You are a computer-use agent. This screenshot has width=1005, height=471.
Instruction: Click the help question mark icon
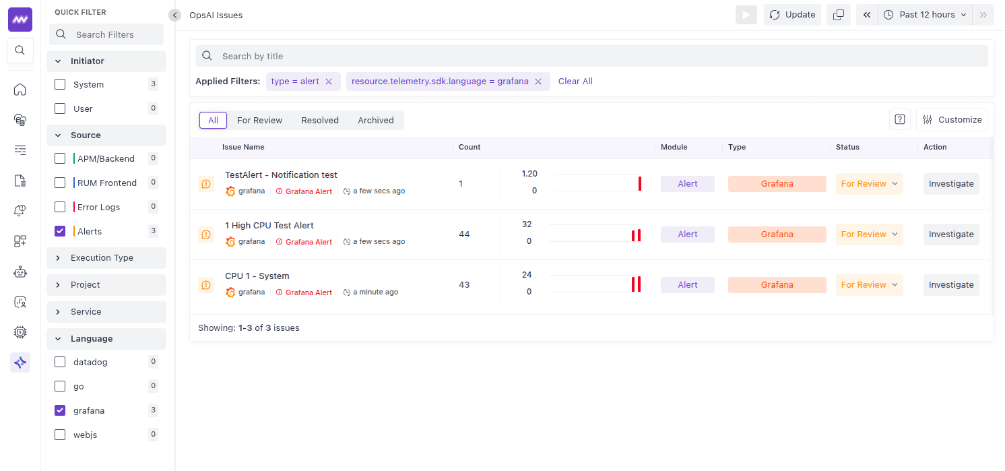point(900,119)
